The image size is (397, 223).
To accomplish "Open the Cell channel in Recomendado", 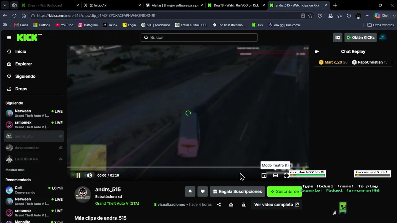I will click(34, 190).
